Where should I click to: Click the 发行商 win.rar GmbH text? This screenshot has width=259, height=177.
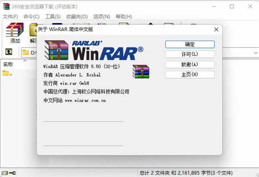(66, 83)
